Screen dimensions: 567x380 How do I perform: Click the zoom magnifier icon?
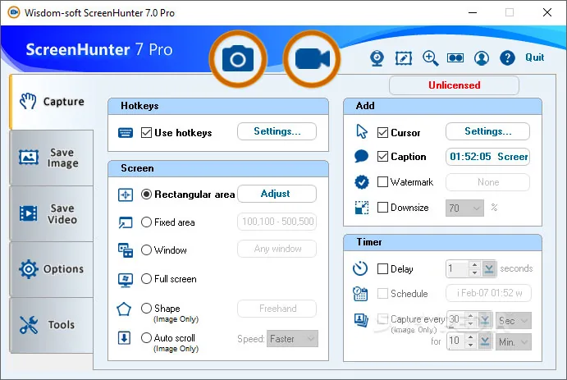(x=430, y=58)
